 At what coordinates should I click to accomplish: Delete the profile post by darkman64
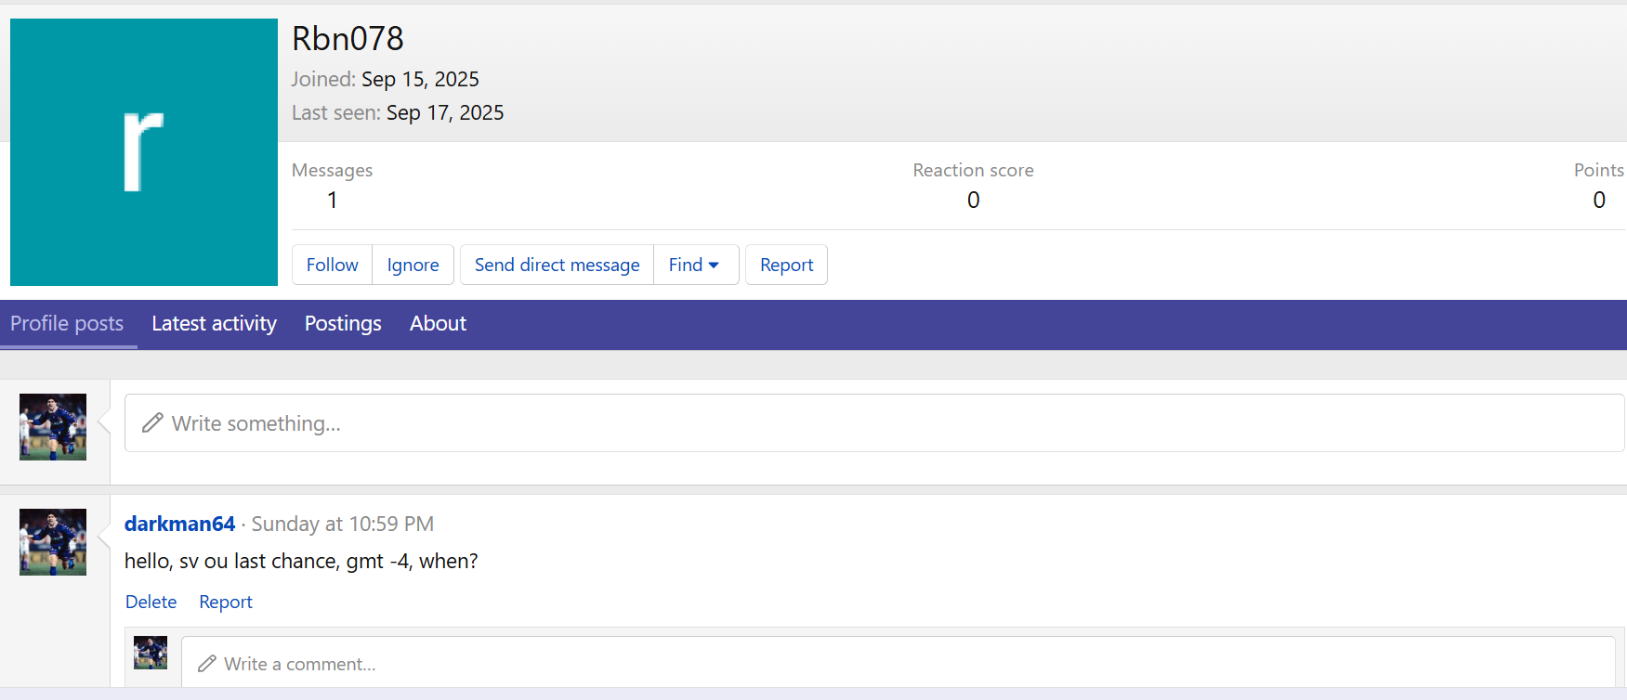click(151, 602)
